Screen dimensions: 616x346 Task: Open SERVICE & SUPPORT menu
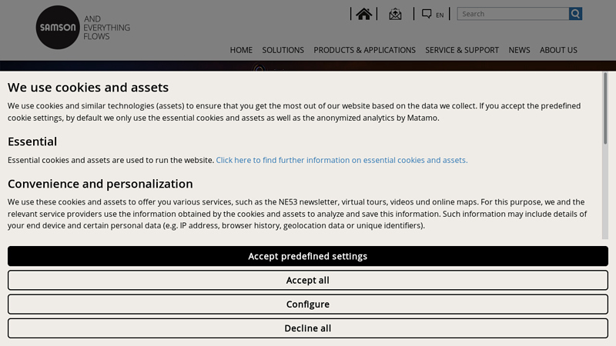click(x=462, y=50)
